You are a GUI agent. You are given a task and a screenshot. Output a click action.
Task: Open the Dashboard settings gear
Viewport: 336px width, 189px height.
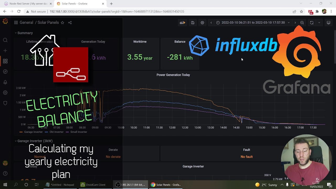pyautogui.click(x=202, y=23)
